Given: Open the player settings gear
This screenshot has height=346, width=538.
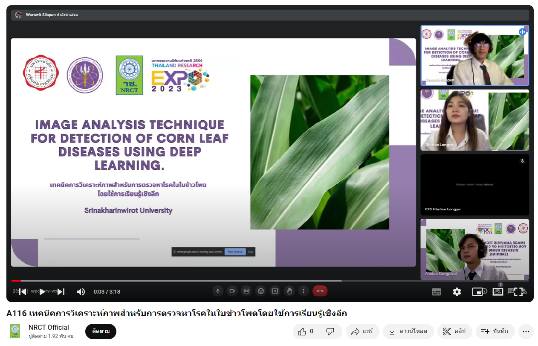Looking at the screenshot, I should [x=457, y=292].
